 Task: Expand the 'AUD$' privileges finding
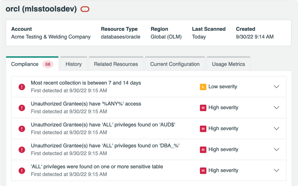pos(276,128)
